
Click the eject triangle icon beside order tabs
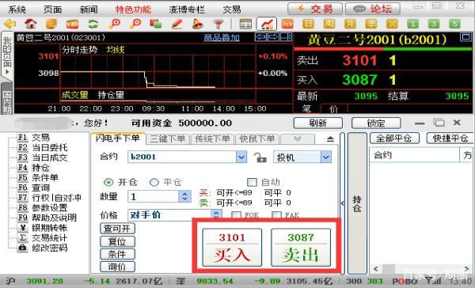click(x=330, y=139)
